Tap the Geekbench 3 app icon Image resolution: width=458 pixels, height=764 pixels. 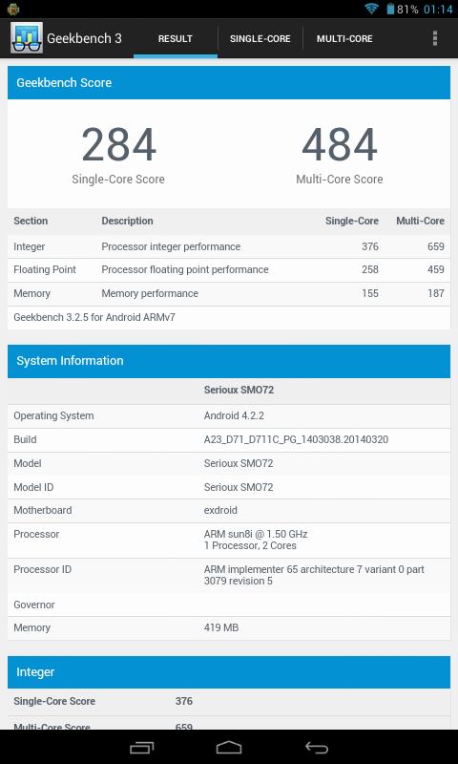pos(27,38)
